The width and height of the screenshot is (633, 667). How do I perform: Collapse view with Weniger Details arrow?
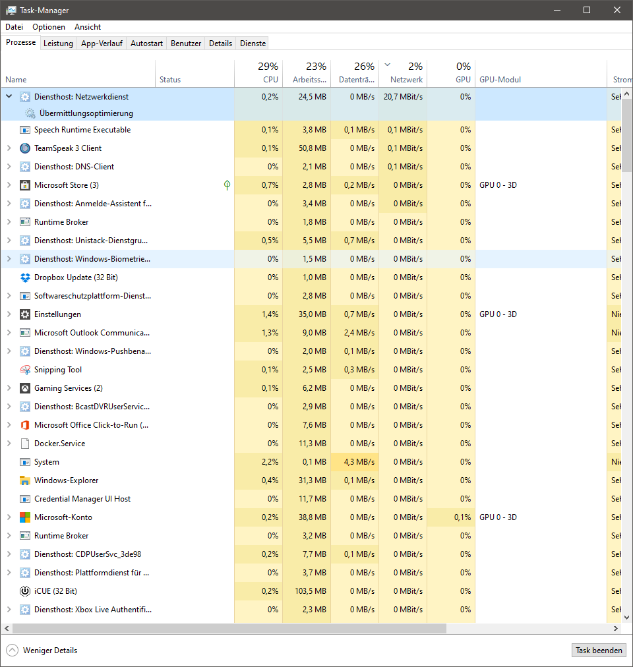(13, 651)
